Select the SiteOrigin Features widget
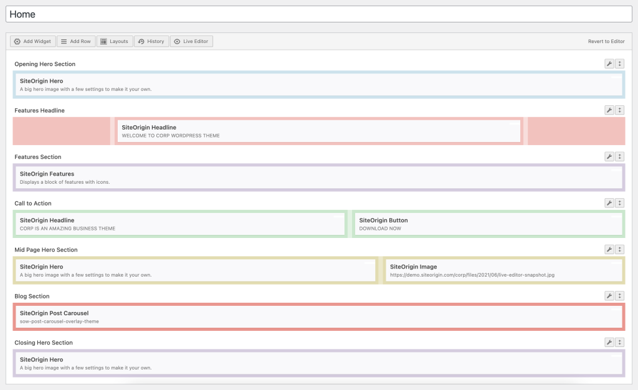The height and width of the screenshot is (390, 638). point(318,177)
